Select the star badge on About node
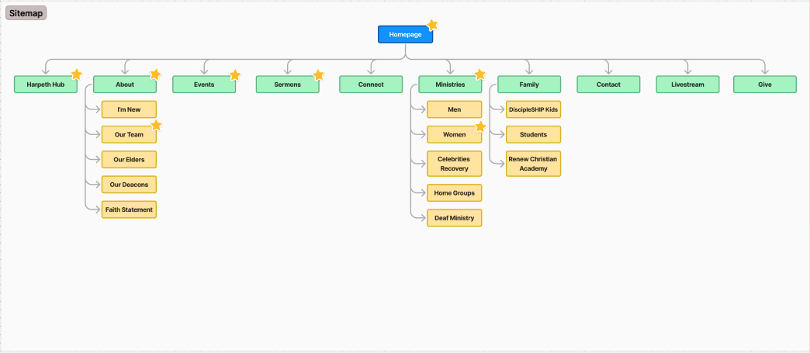Viewport: 810px width, 353px height. pyautogui.click(x=155, y=74)
